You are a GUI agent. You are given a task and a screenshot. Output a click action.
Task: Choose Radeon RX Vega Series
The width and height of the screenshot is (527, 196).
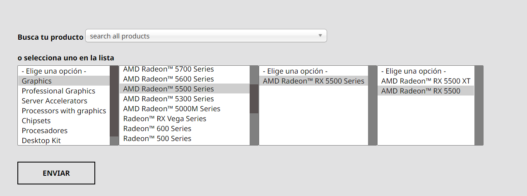[x=164, y=119]
